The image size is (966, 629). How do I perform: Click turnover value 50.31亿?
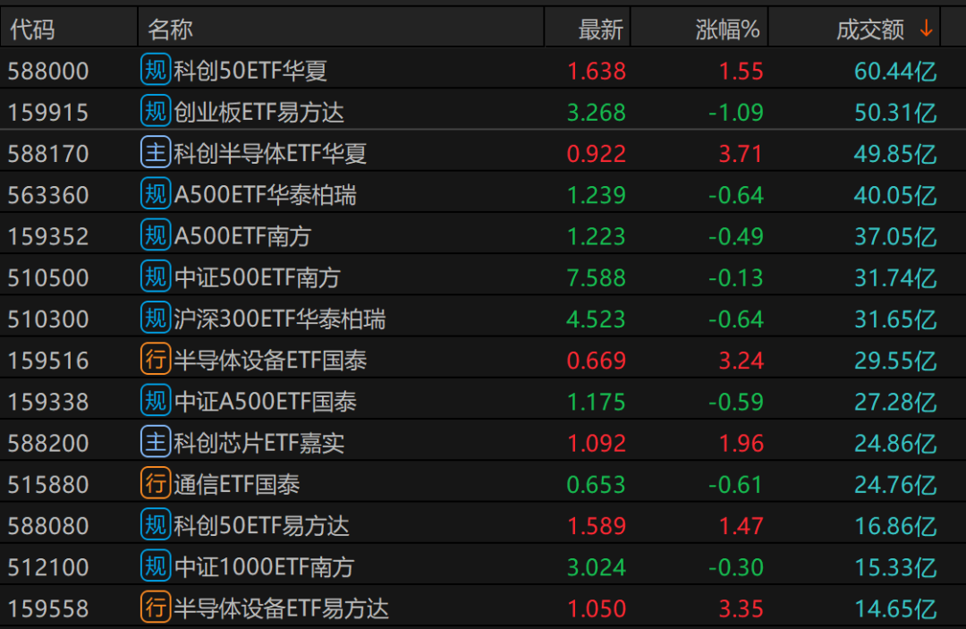[895, 112]
